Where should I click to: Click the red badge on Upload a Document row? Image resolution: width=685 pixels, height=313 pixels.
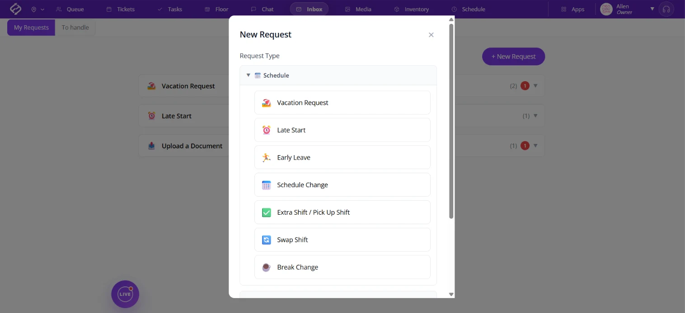coord(525,146)
